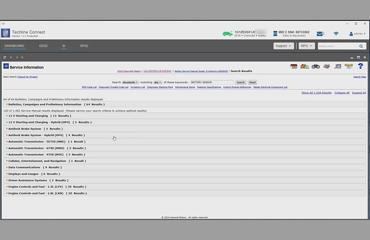Expand Automatic Transmission - 5ET50 (MKE)
370x240 pixels.
(x=184, y=142)
